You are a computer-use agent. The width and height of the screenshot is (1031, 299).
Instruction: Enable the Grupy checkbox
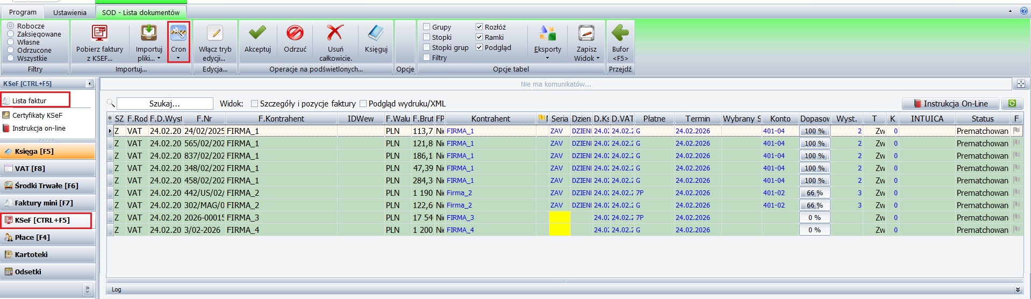(426, 27)
